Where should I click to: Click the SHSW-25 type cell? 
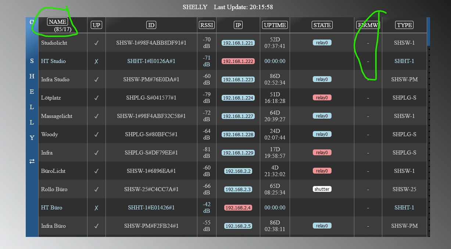click(404, 189)
